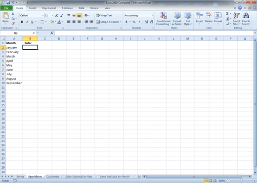
Task: Click the Increase Indent icon
Action: (x=91, y=22)
